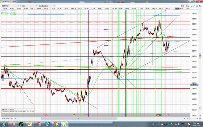Open the Windows Start menu
This screenshot has width=203, height=127.
(4, 124)
